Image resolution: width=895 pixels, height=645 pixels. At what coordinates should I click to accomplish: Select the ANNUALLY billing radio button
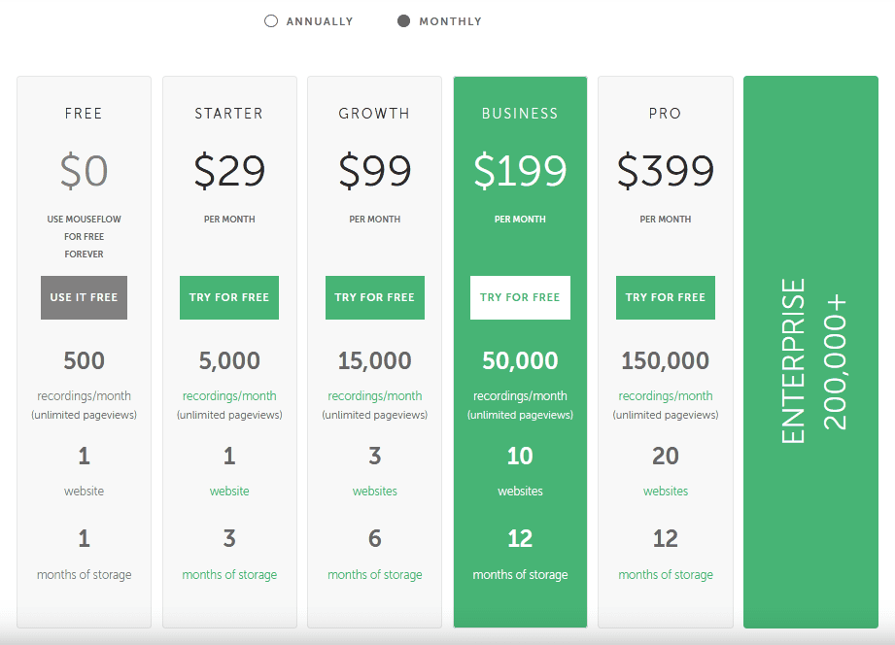[270, 20]
